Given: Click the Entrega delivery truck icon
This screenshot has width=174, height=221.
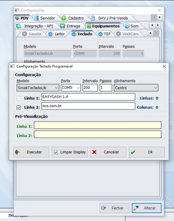Looking at the screenshot, I should [x=63, y=26].
